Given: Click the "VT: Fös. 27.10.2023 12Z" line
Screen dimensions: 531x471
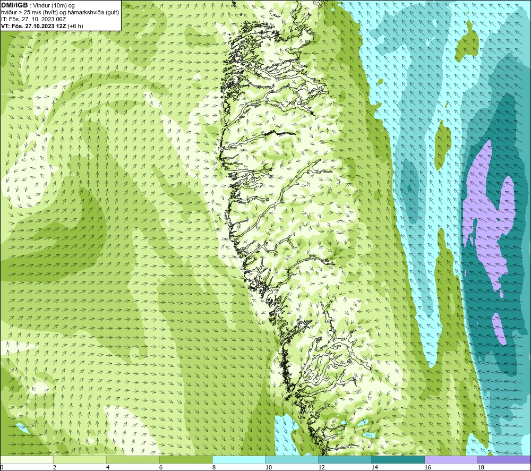Looking at the screenshot, I should pyautogui.click(x=34, y=26).
